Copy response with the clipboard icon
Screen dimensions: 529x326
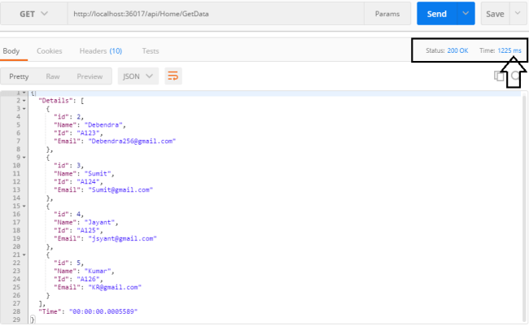coord(499,76)
